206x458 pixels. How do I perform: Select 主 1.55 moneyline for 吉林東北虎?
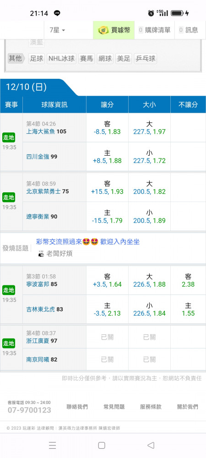[x=188, y=309]
